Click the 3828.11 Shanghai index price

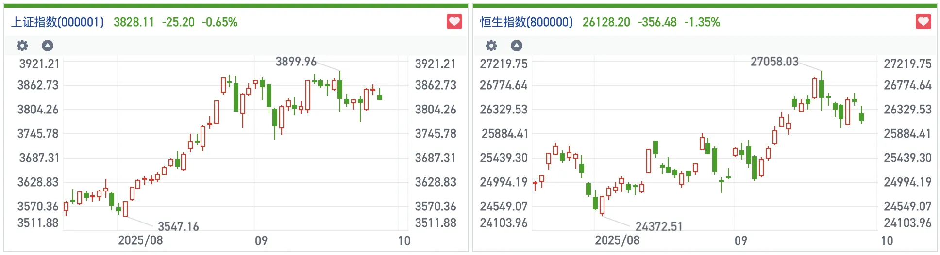134,22
